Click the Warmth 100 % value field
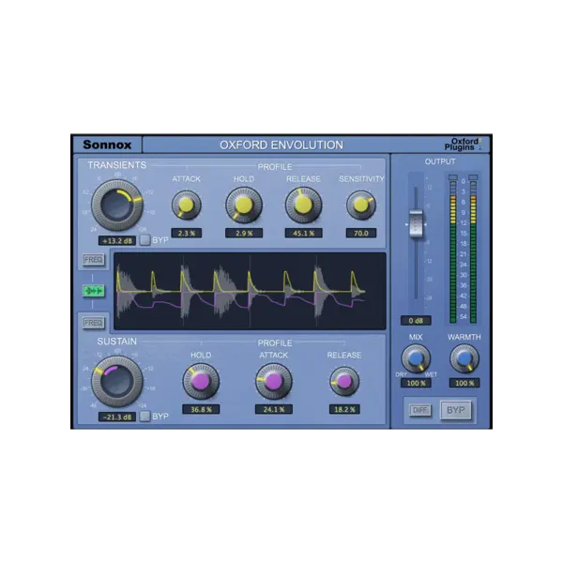This screenshot has width=563, height=563. (464, 383)
